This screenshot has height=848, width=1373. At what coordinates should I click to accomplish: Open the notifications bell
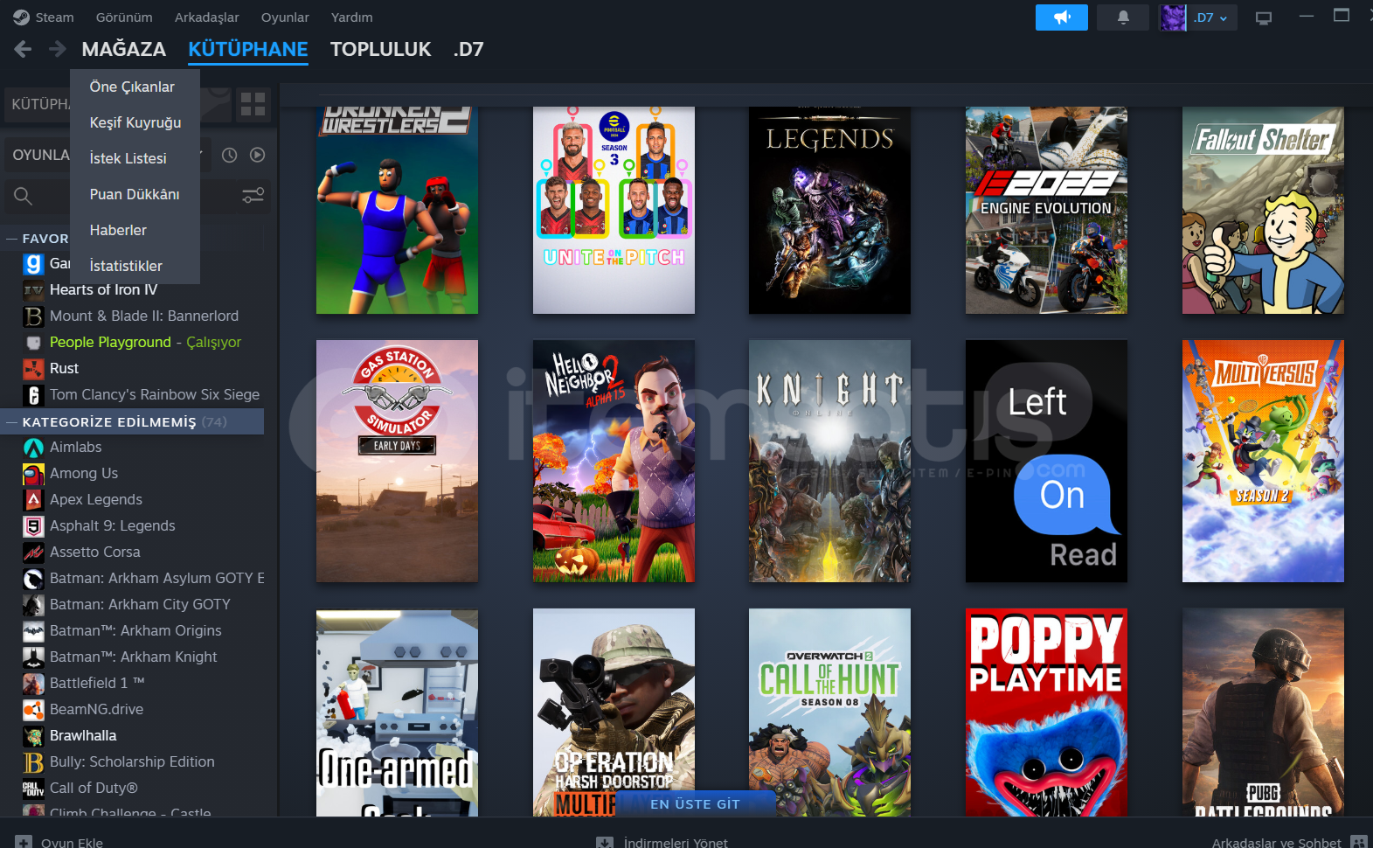(x=1123, y=17)
